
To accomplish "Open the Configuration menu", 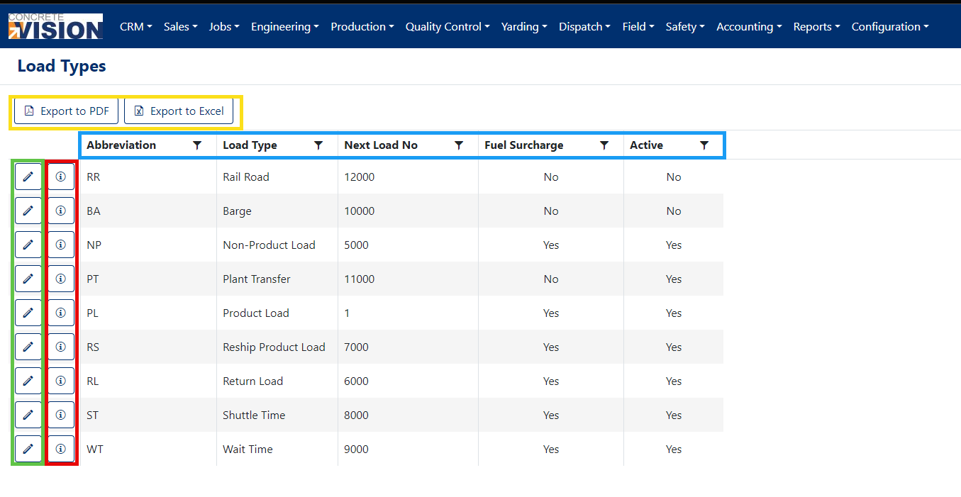I will [890, 27].
